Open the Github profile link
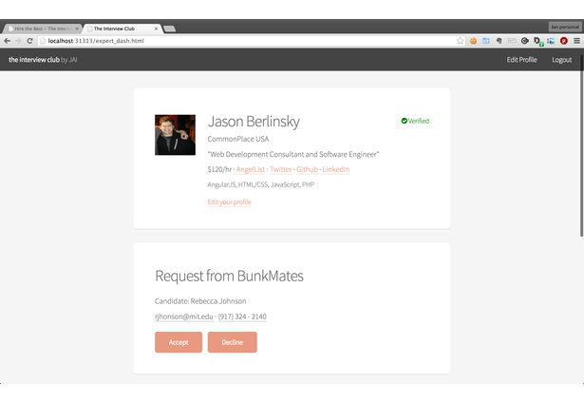The height and width of the screenshot is (403, 584). click(x=308, y=169)
